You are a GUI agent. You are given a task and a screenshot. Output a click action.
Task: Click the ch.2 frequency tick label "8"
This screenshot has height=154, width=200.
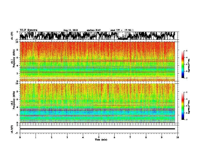point(18,92)
